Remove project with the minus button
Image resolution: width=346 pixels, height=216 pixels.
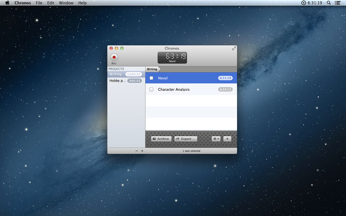point(137,151)
